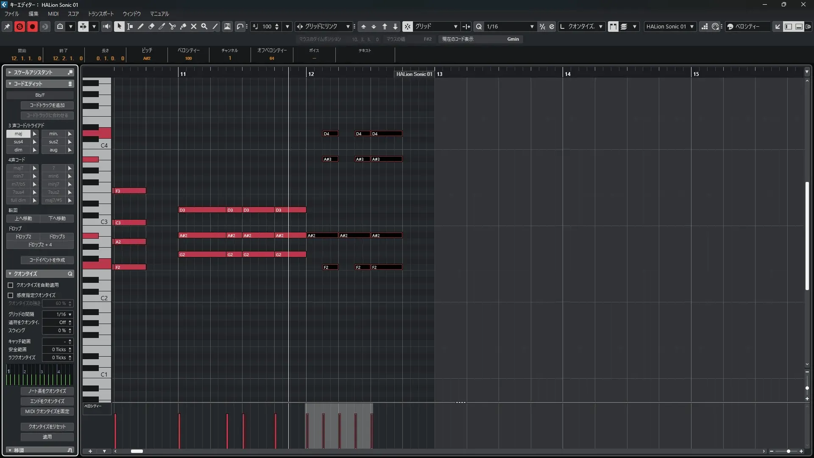Toggle the Solo editor button
The height and width of the screenshot is (458, 814).
[x=20, y=26]
